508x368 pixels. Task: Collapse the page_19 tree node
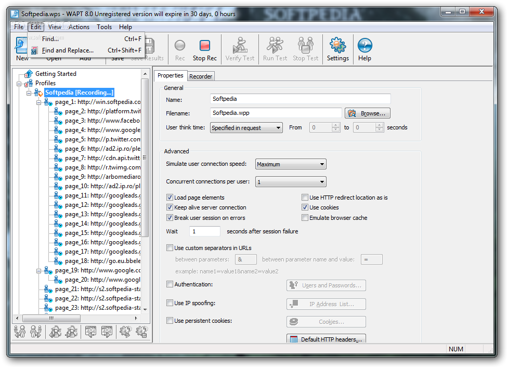[x=39, y=271]
